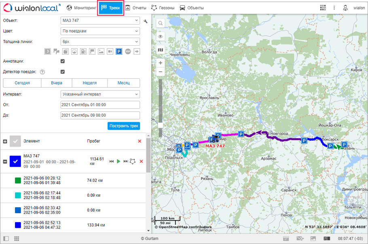Select the Неделя interval button
This screenshot has height=244, width=368.
tap(89, 83)
